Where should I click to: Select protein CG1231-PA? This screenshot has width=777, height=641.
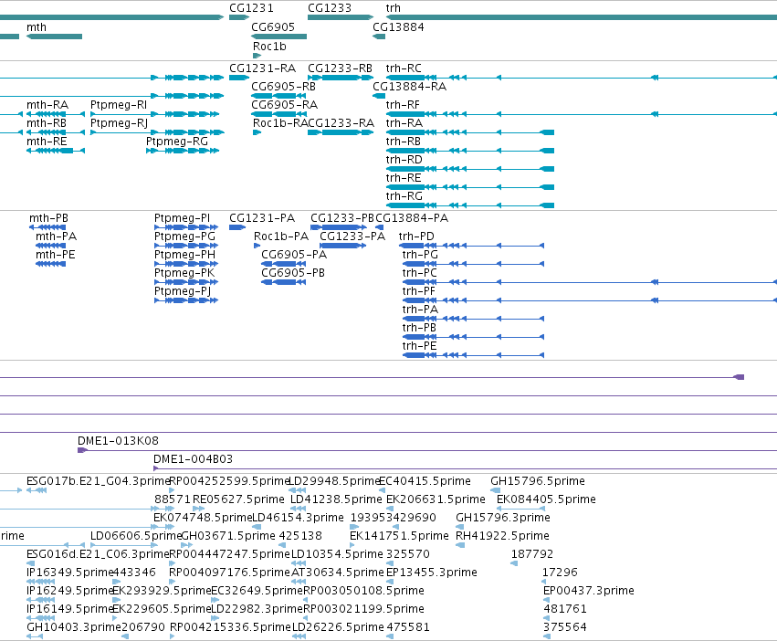(237, 227)
